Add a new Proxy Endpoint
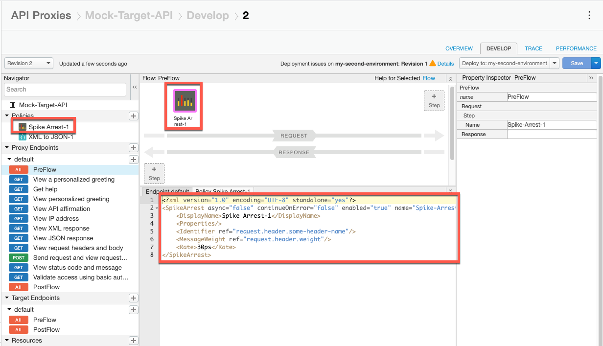603x346 pixels. click(x=133, y=148)
